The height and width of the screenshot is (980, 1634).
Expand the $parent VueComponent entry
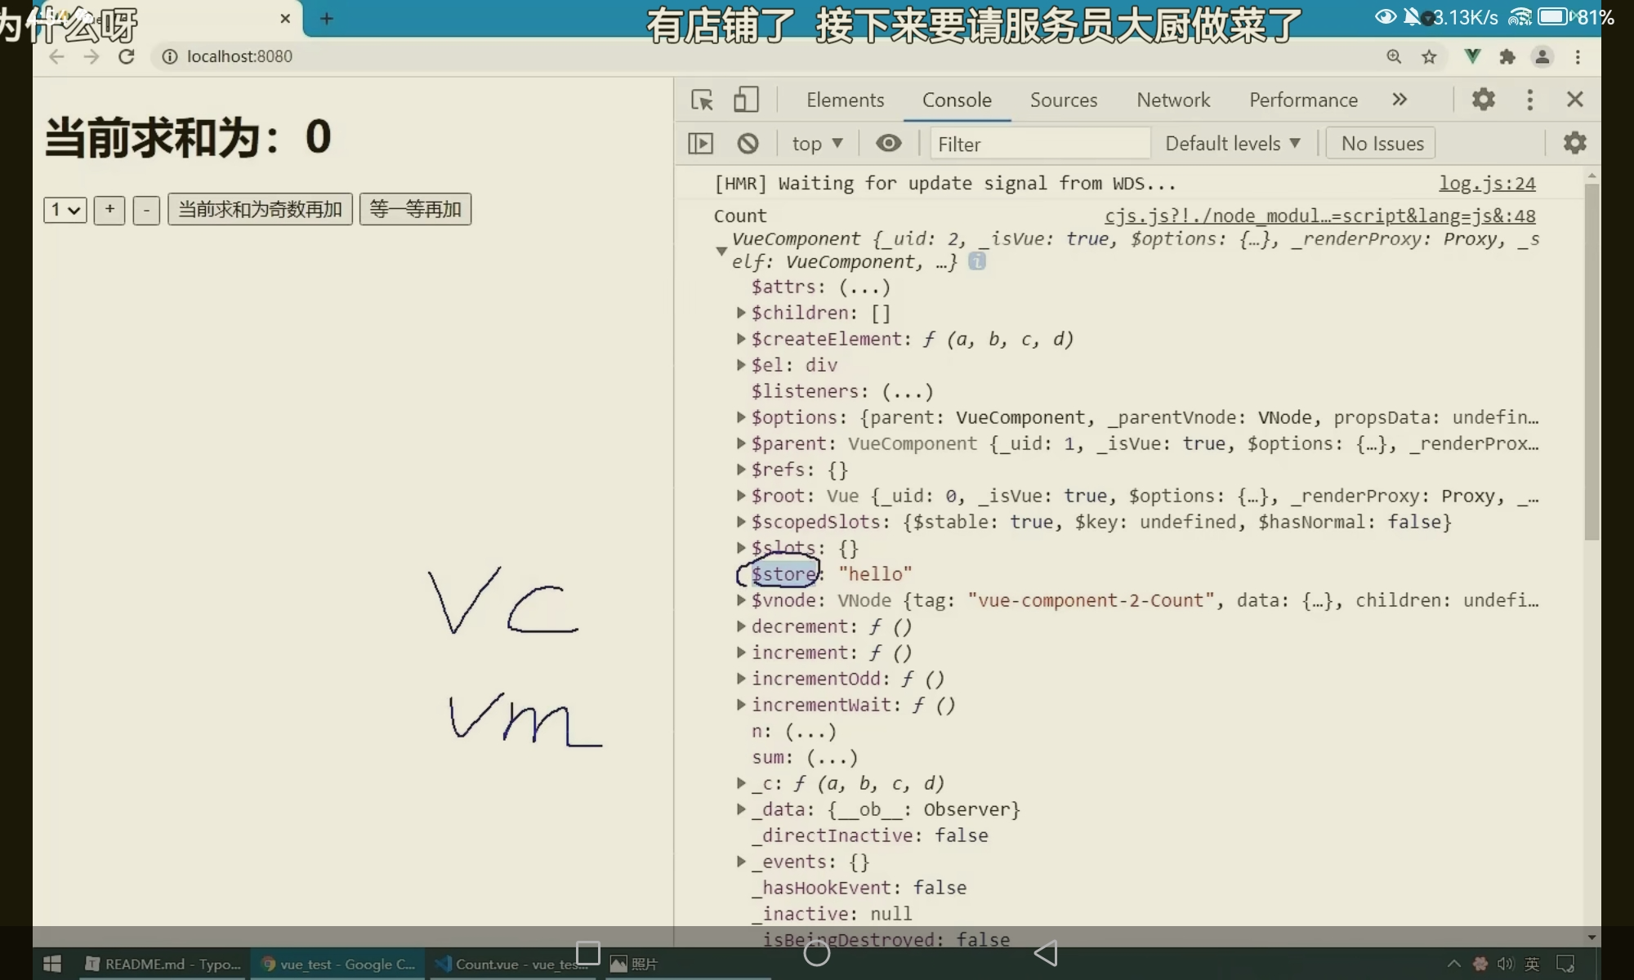coord(741,443)
